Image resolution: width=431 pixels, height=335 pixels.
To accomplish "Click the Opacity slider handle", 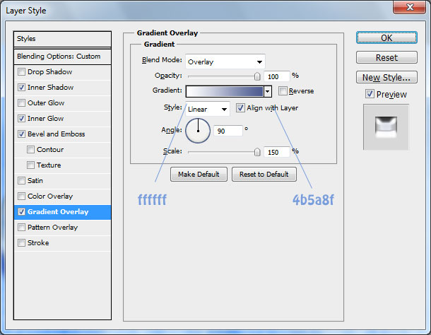I will 257,76.
